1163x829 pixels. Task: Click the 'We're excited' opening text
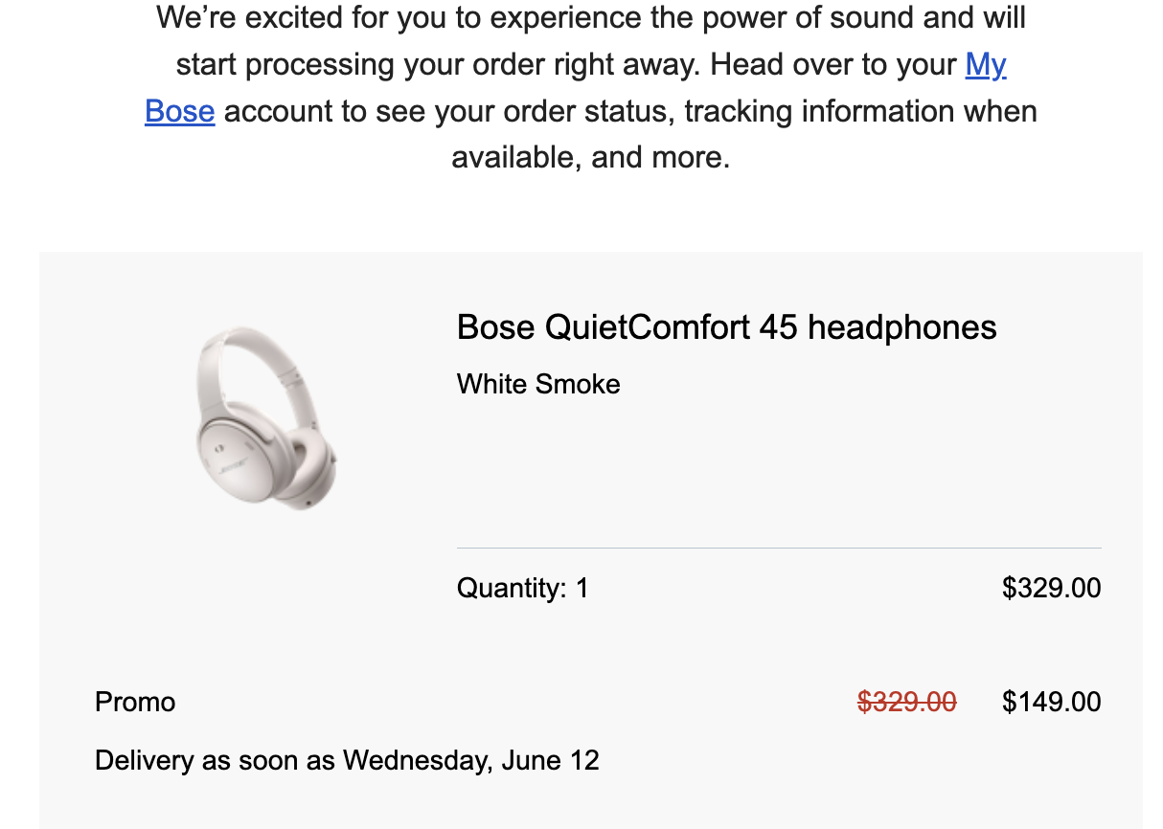click(249, 17)
